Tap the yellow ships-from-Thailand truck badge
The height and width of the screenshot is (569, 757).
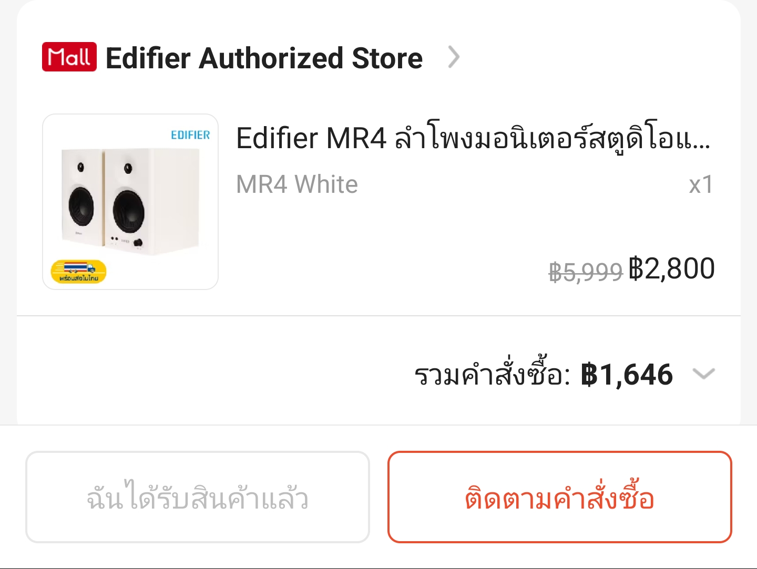[79, 272]
